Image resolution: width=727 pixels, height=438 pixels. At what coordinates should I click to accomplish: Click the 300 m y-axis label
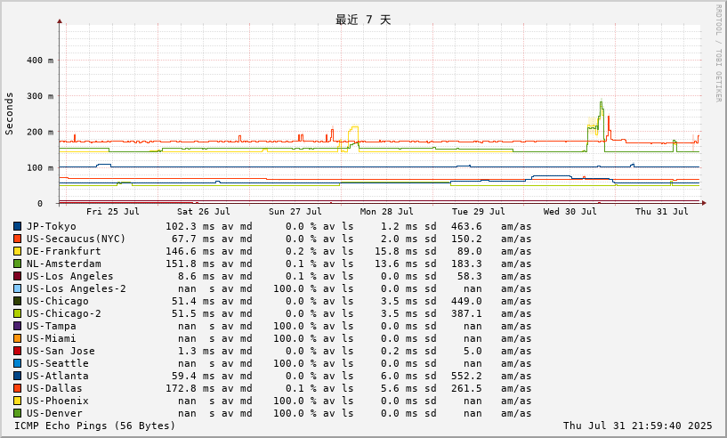(40, 96)
